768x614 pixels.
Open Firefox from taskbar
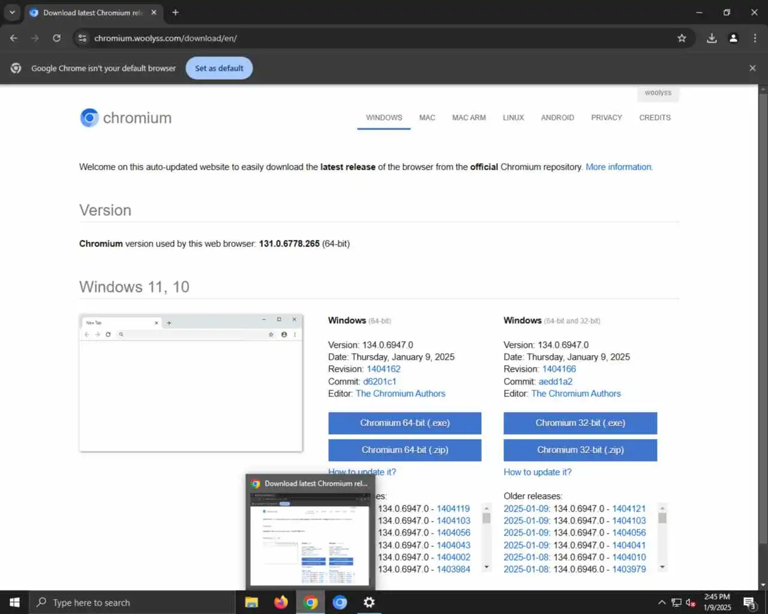[x=281, y=602]
